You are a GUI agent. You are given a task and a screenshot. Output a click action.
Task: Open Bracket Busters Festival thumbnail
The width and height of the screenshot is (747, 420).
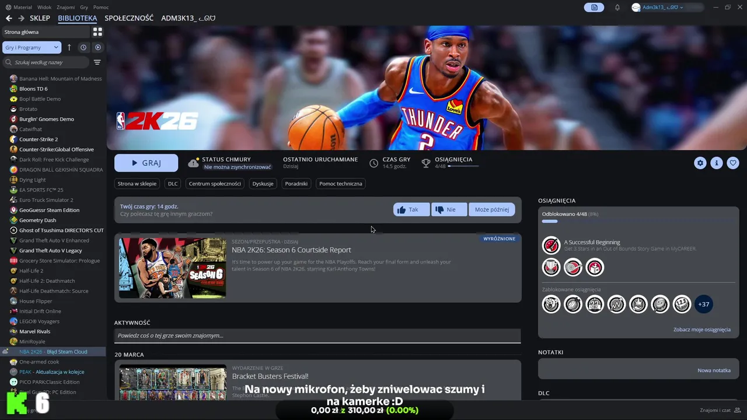pyautogui.click(x=173, y=382)
